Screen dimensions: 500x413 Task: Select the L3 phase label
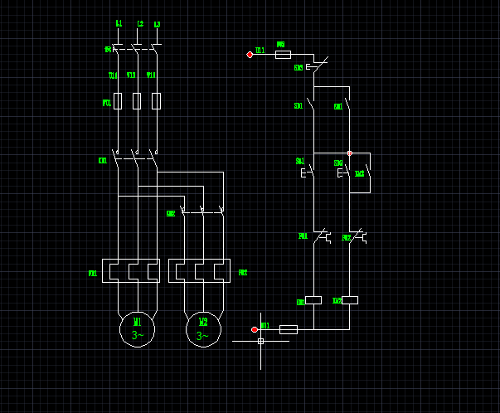[x=157, y=25]
